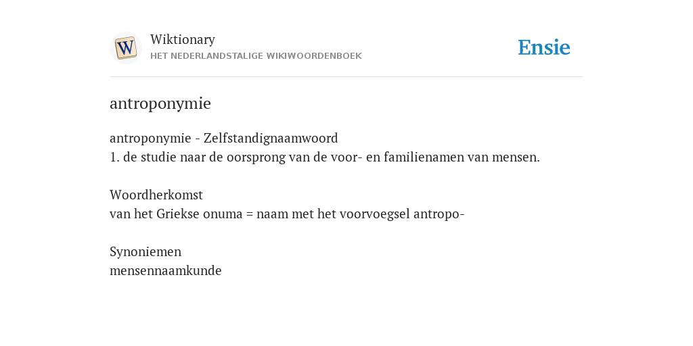Click 'antroponymie' before the dash in the first line
693x346 pixels.
(x=150, y=139)
